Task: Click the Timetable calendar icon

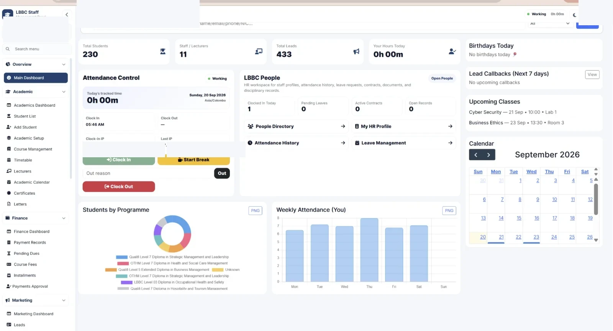Action: tap(9, 160)
